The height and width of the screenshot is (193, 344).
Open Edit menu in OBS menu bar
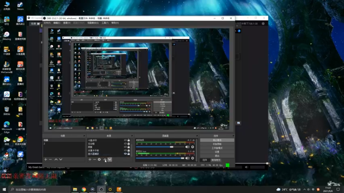(57, 23)
